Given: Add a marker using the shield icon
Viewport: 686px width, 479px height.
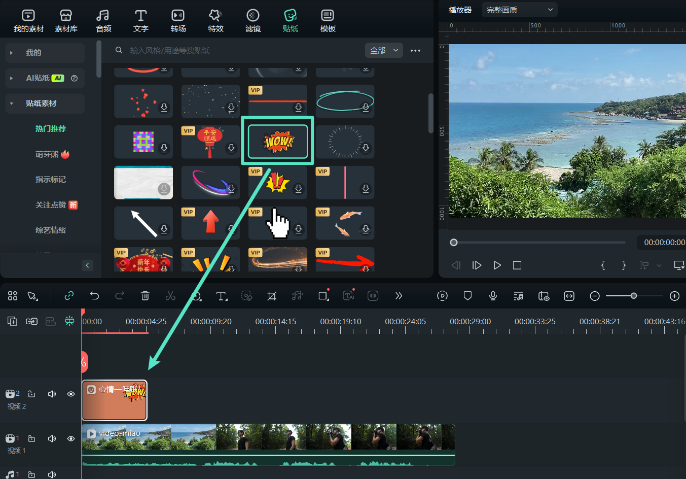Looking at the screenshot, I should (467, 296).
